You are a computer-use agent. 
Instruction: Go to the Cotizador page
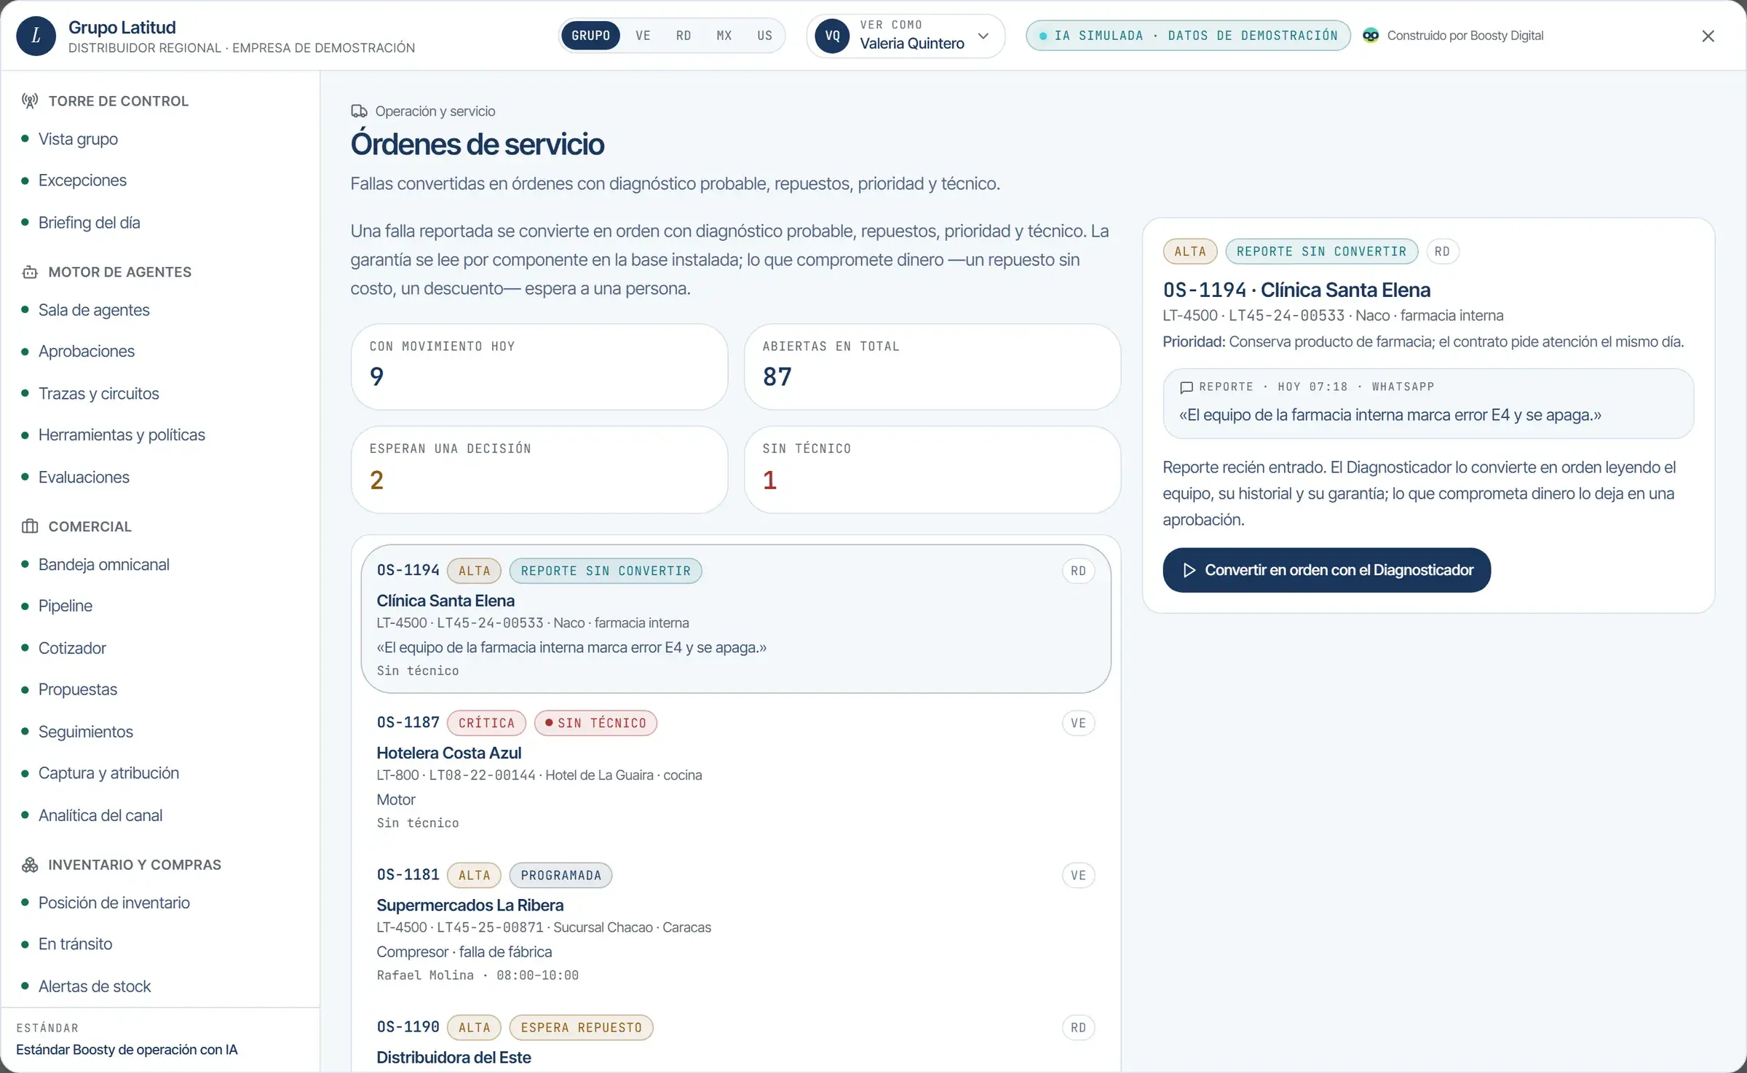[x=72, y=649]
